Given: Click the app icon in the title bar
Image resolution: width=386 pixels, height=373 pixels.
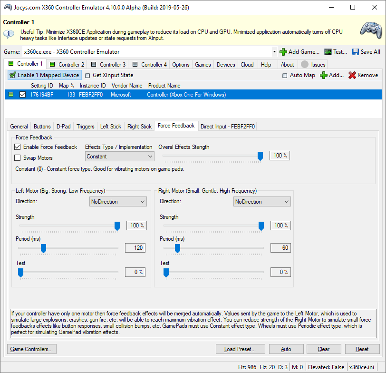Looking at the screenshot, I should [8, 7].
